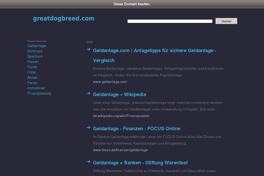The width and height of the screenshot is (264, 176).
Task: Open related search Geldanlage
Action: tap(37, 46)
